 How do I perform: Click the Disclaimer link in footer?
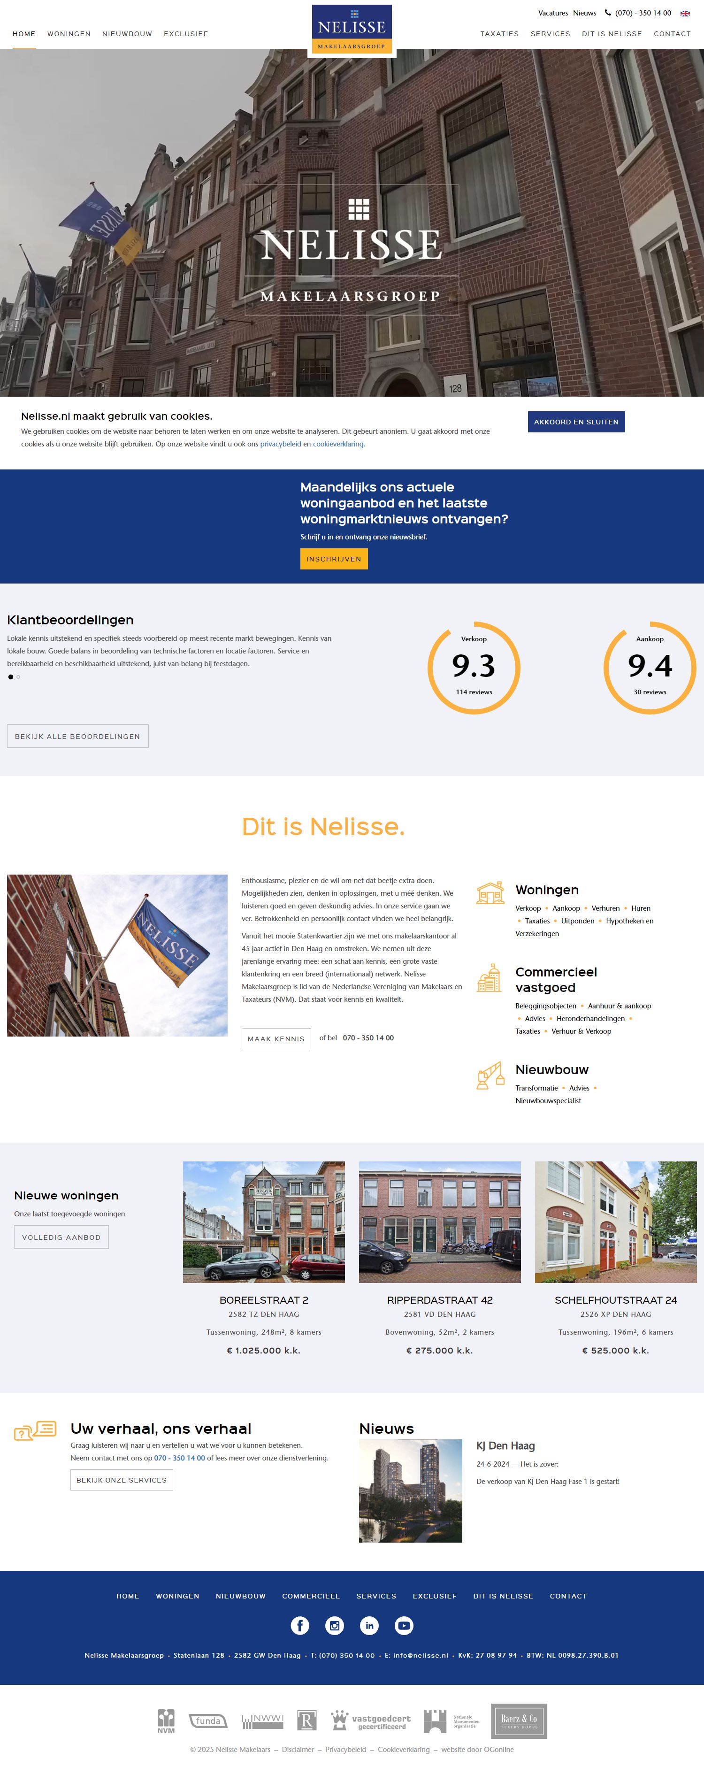(x=298, y=1750)
